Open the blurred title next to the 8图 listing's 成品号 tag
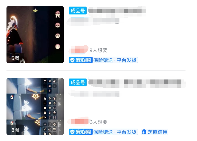The height and width of the screenshot is (141, 197). [x=137, y=83]
